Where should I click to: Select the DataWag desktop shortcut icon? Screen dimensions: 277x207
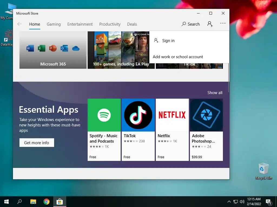(6, 38)
